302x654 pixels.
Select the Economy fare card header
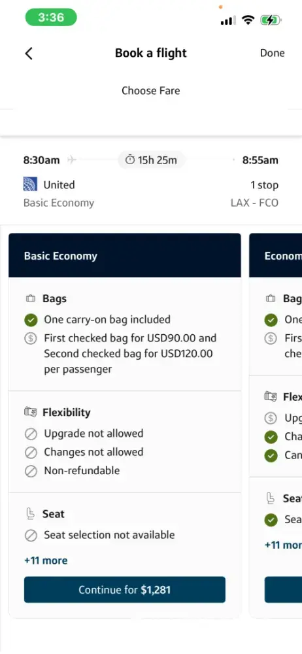(x=276, y=255)
